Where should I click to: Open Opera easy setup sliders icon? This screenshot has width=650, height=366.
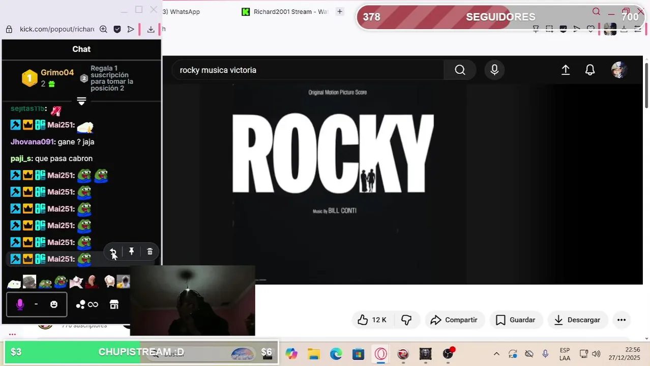pos(638,29)
